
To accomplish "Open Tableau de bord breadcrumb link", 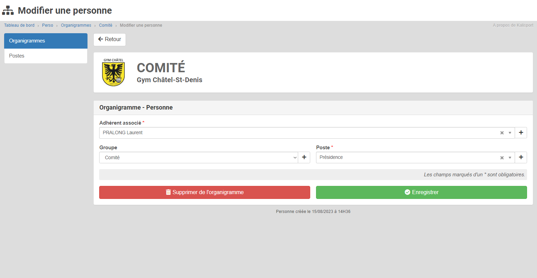I will click(x=19, y=25).
